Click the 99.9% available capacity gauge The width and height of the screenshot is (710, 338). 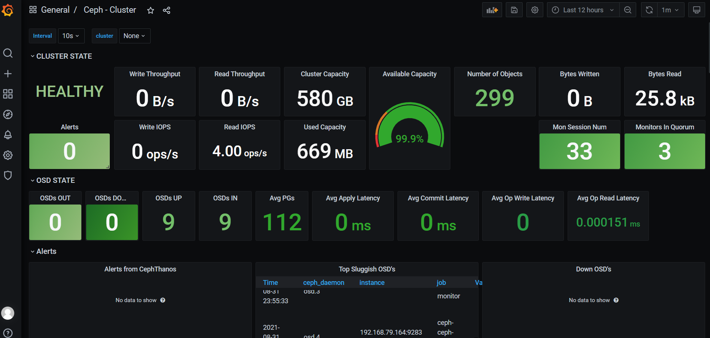[410, 126]
